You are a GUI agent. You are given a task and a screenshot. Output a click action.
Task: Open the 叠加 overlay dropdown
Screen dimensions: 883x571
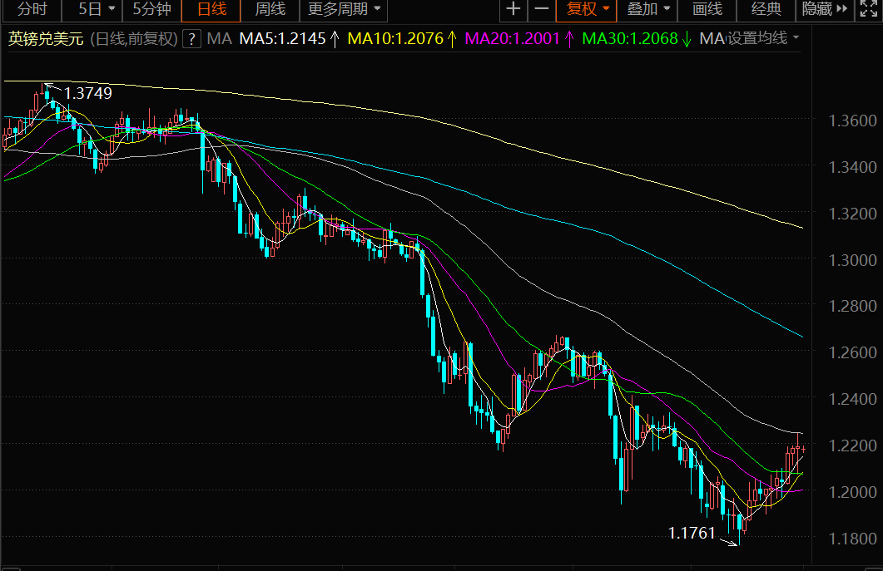pos(647,9)
